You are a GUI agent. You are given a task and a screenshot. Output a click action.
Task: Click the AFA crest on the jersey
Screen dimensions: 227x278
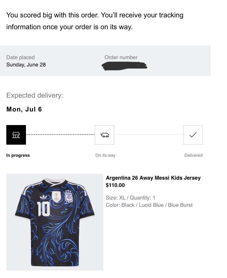[x=69, y=196]
